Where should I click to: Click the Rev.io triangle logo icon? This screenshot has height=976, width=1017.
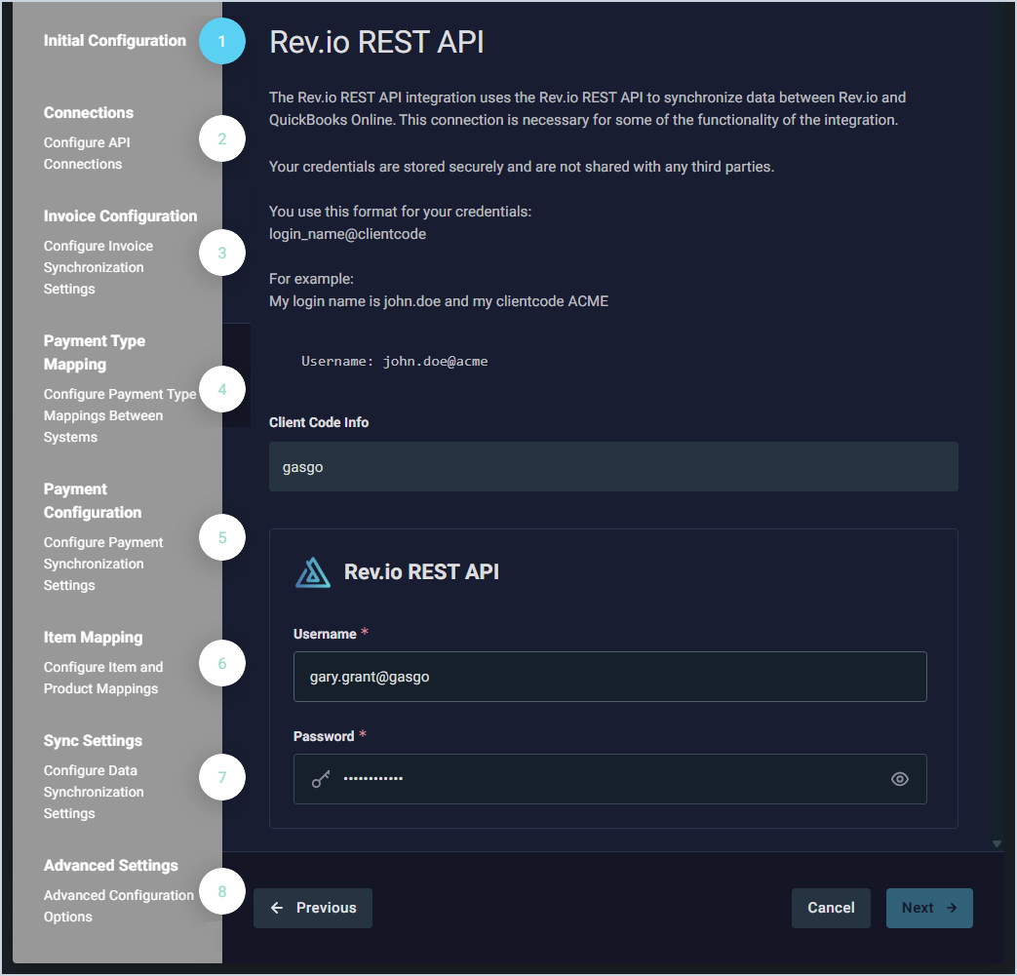[313, 572]
